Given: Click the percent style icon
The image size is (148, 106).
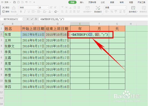Looking at the screenshot, I should coord(112,11).
